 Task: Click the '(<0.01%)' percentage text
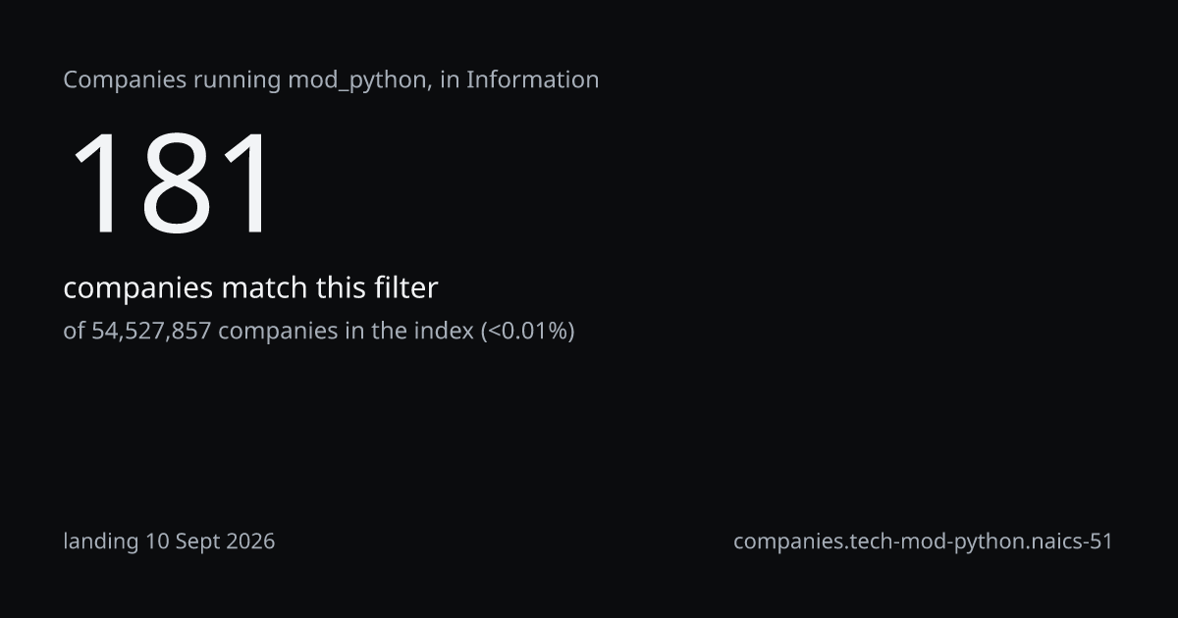tap(527, 331)
